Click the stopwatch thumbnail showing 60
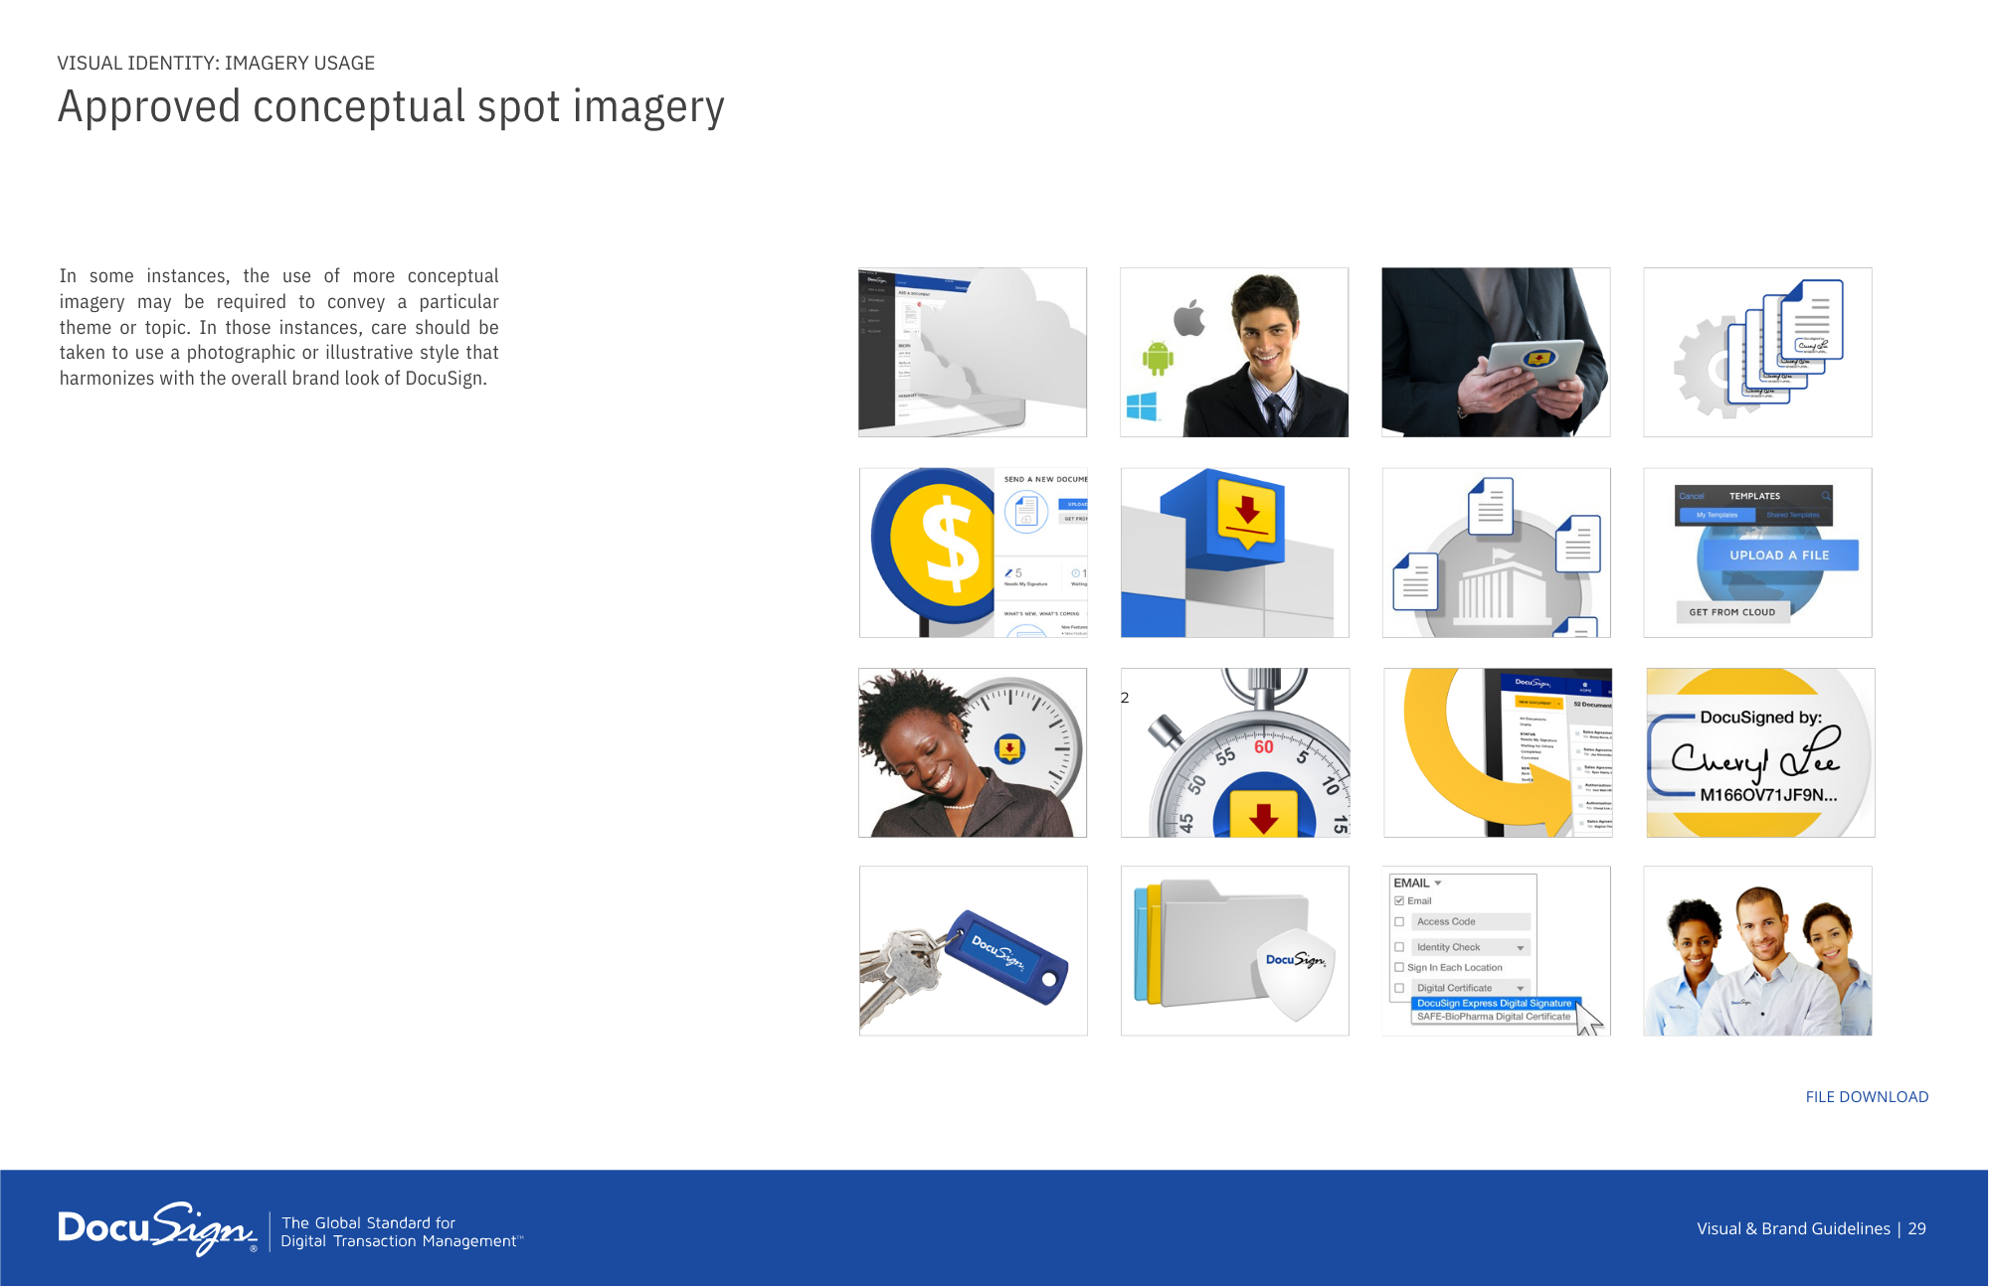Viewport: 1989px width, 1286px height. point(1235,752)
